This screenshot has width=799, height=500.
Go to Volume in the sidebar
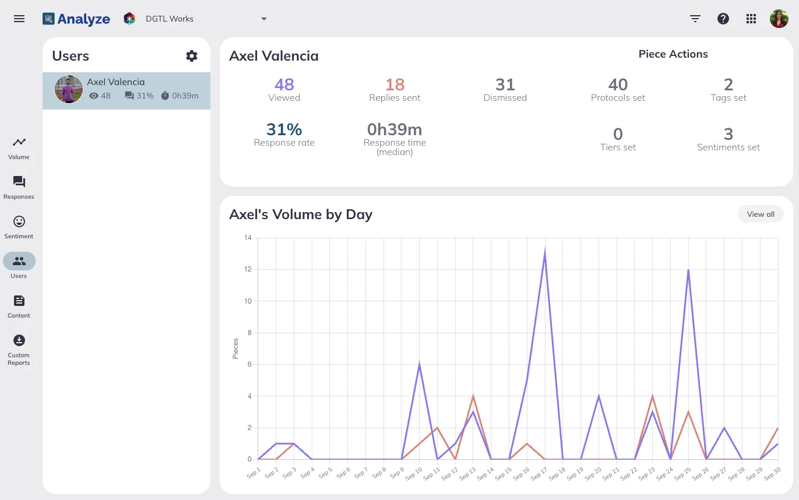coord(19,148)
